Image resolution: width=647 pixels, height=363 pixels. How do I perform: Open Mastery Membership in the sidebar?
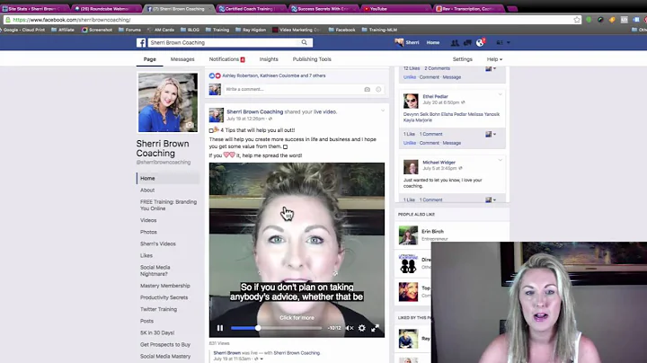pos(165,286)
